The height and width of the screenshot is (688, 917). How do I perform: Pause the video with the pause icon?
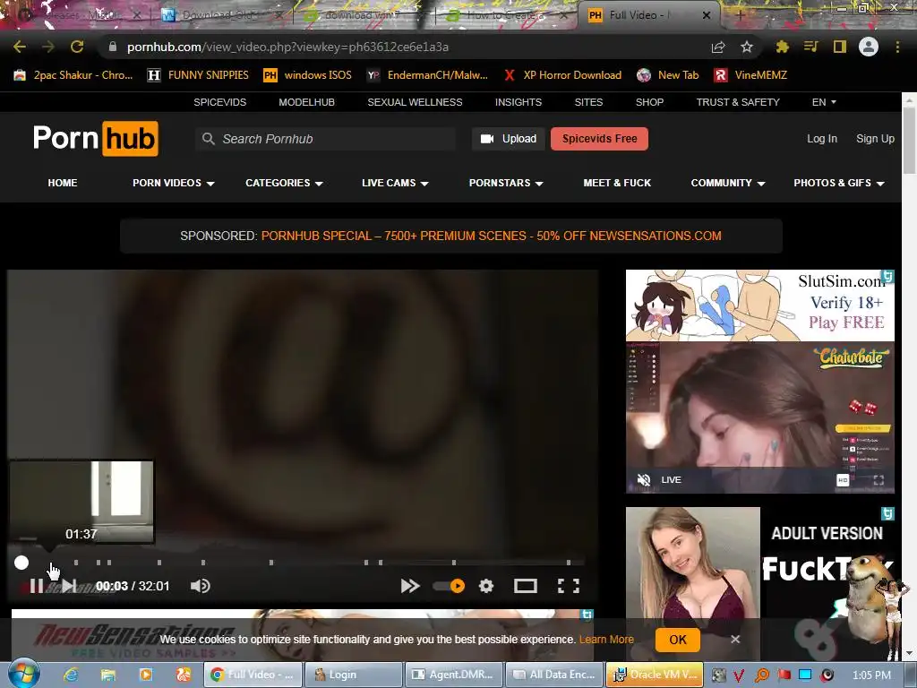click(36, 586)
